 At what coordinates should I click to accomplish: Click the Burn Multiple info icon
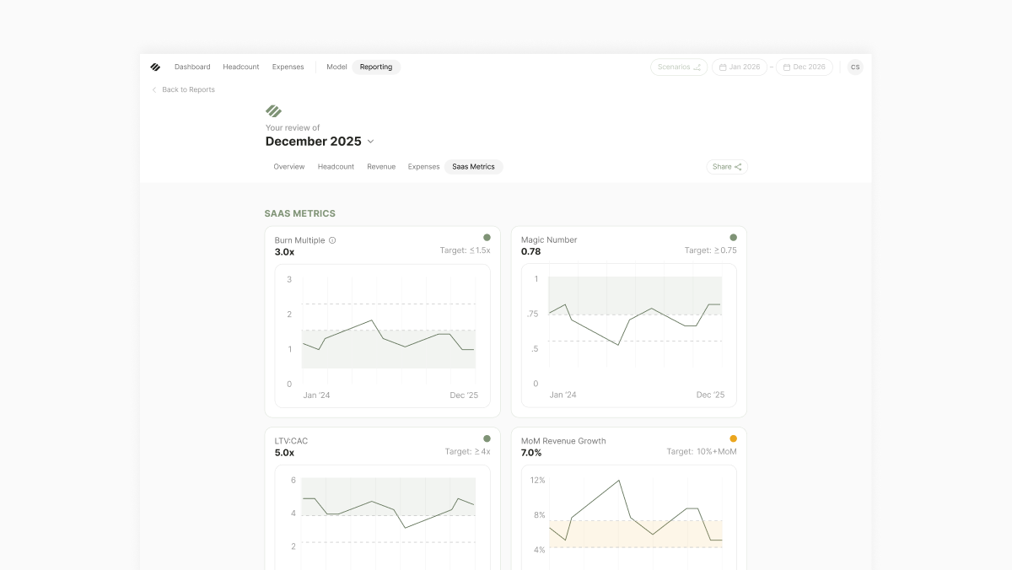tap(332, 240)
